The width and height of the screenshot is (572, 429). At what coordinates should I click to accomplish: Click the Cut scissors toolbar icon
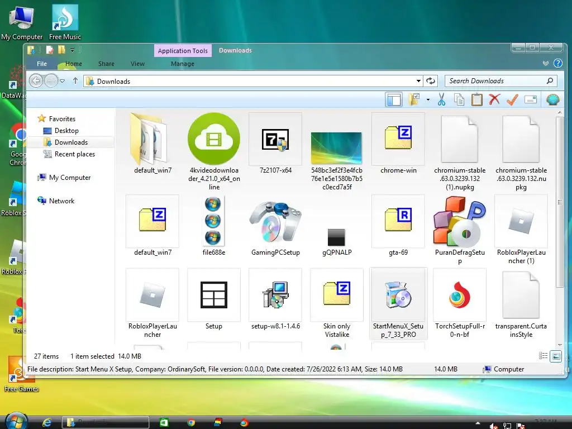tap(441, 99)
